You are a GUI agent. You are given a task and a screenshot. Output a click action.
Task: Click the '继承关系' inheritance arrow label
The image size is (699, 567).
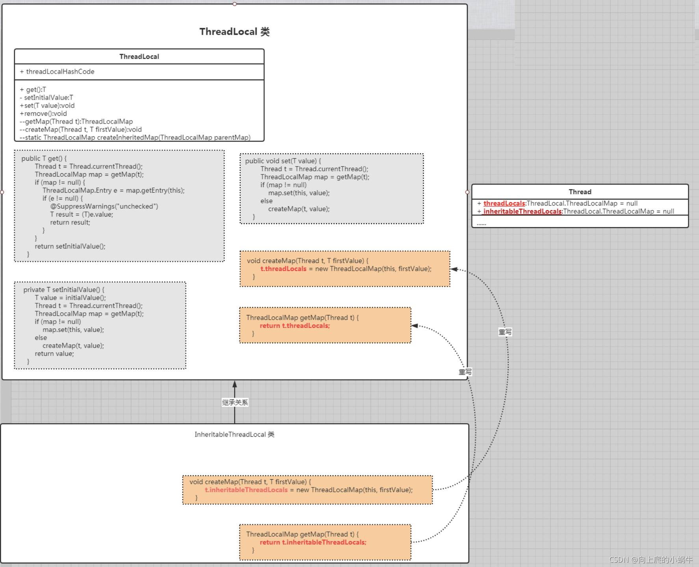point(235,402)
